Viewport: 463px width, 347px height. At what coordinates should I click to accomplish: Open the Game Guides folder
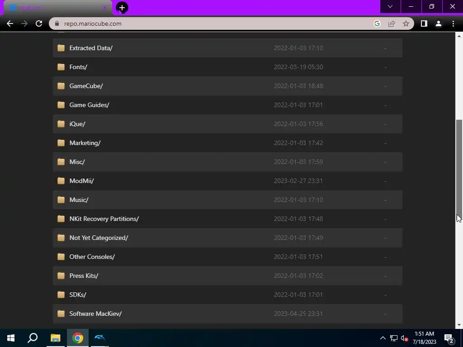coord(89,105)
